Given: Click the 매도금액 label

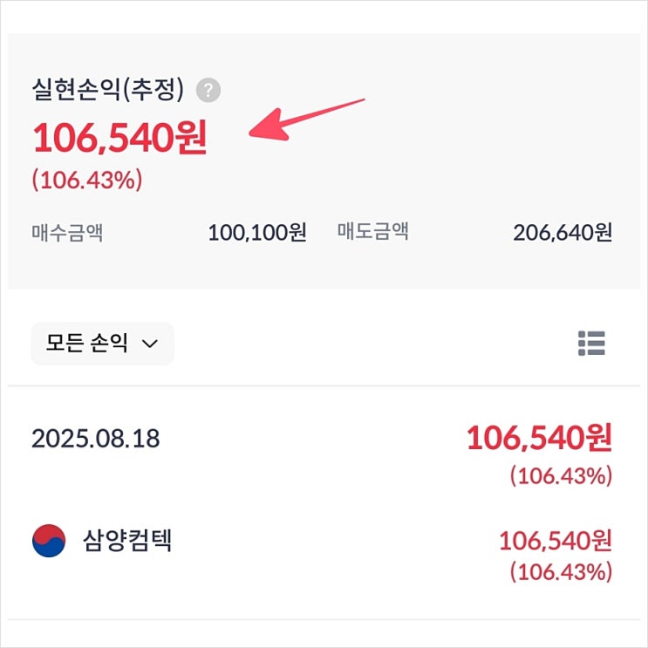Looking at the screenshot, I should click(x=373, y=232).
